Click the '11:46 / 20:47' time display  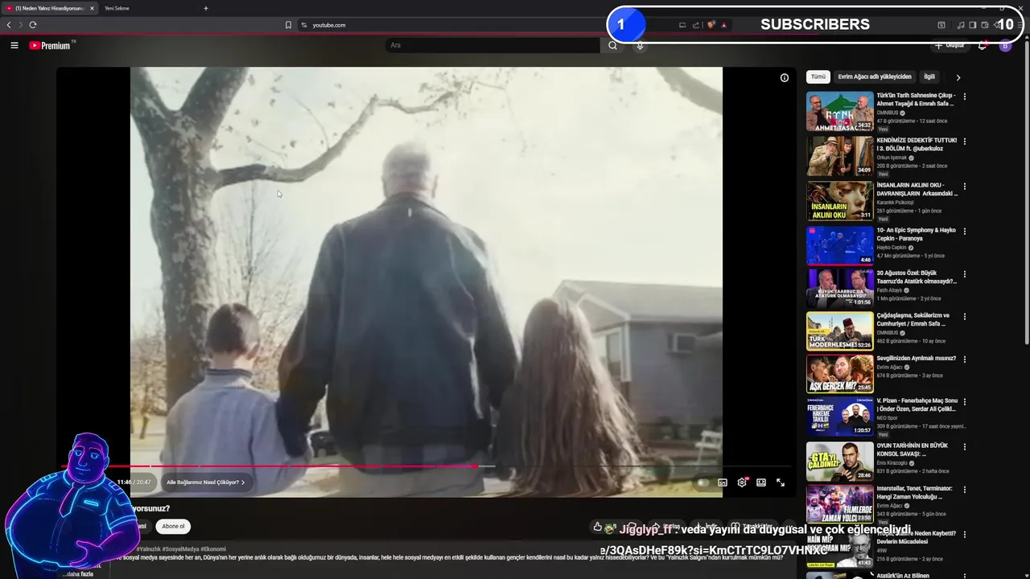(x=134, y=482)
